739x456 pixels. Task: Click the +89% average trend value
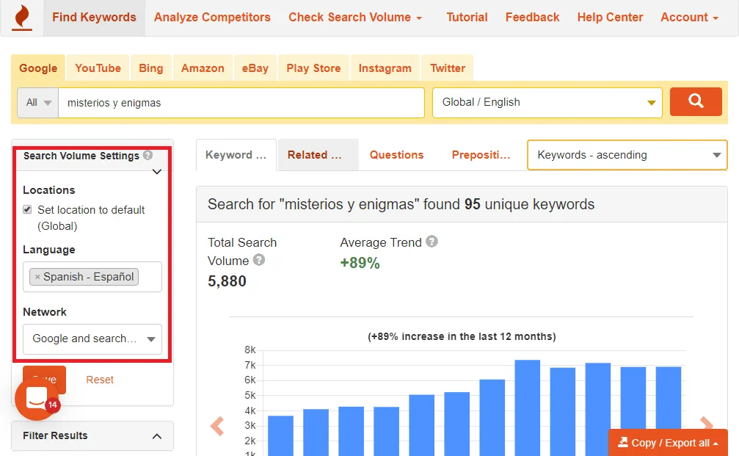360,263
